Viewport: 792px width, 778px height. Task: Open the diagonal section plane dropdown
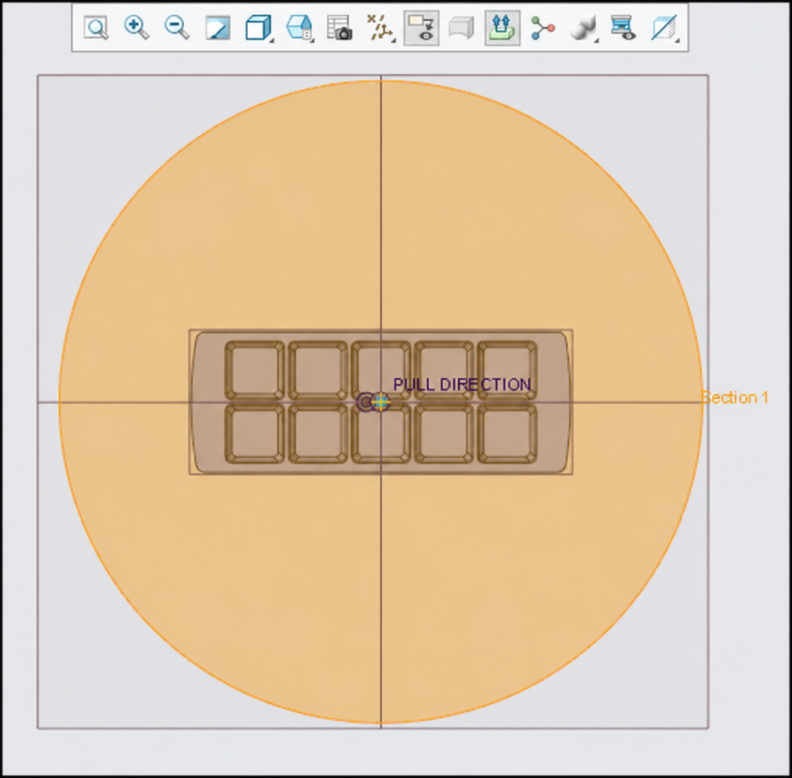(x=665, y=28)
